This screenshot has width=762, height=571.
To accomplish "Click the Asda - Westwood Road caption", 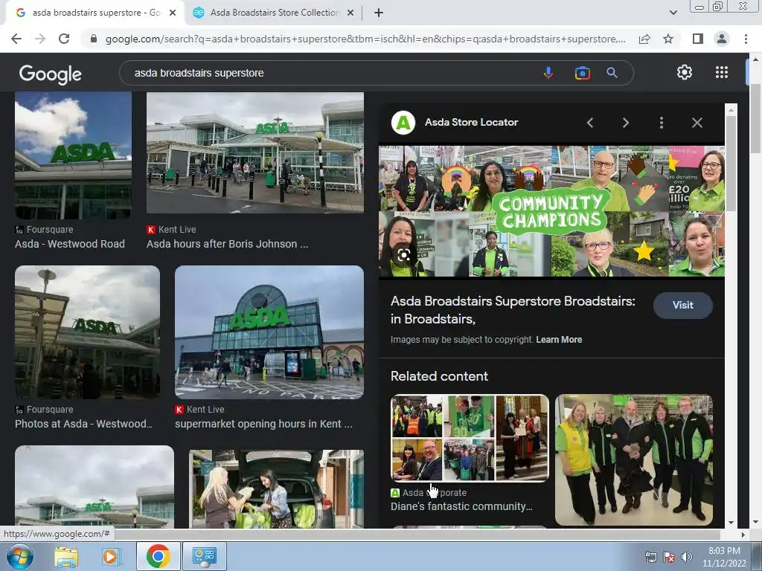I will [70, 244].
